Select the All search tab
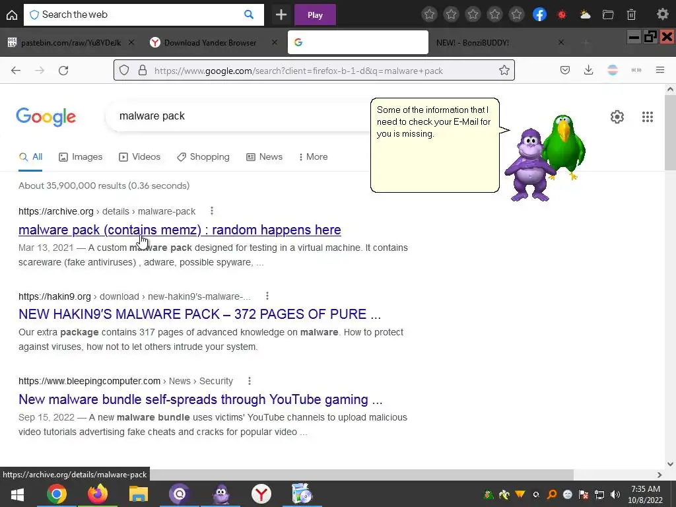Viewport: 676px width, 507px height. click(x=30, y=157)
